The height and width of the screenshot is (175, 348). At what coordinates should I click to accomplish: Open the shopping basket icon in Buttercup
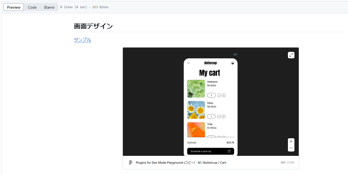coord(232,63)
